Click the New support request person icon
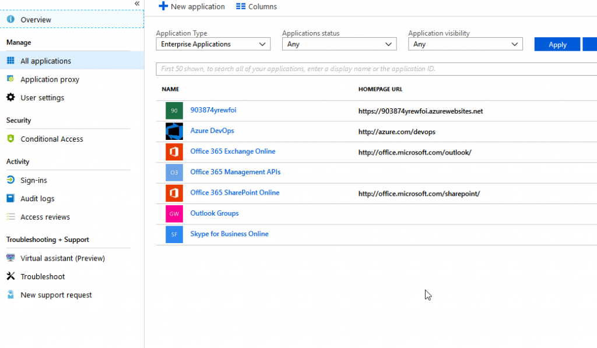597x348 pixels. tap(10, 295)
